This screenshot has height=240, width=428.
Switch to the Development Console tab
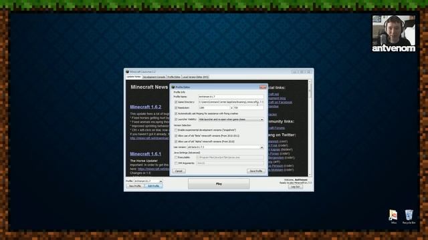tap(154, 77)
